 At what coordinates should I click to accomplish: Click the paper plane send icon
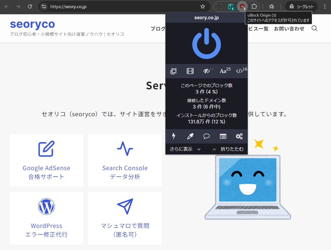125,206
